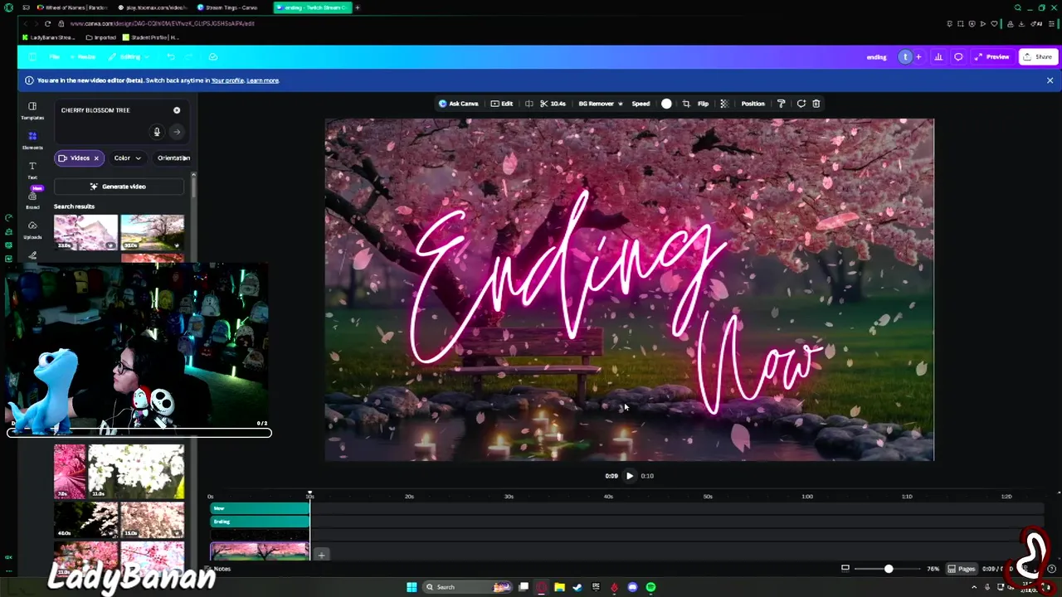This screenshot has width=1062, height=597.
Task: Open the Your profile link
Action: click(227, 80)
